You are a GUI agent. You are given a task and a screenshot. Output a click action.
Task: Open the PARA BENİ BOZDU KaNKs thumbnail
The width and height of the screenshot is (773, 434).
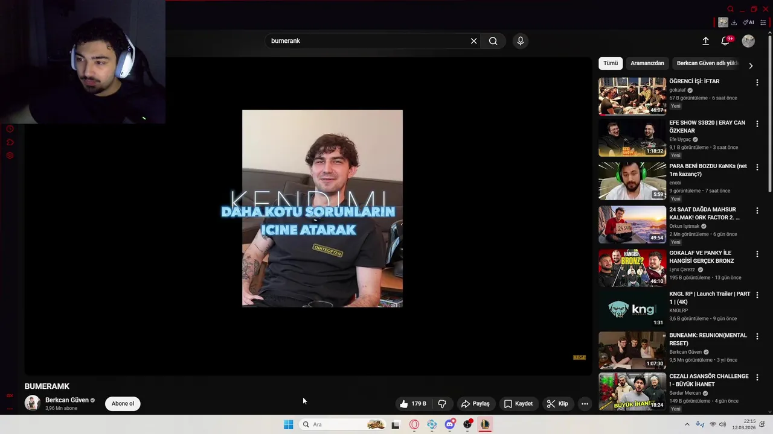pyautogui.click(x=632, y=181)
